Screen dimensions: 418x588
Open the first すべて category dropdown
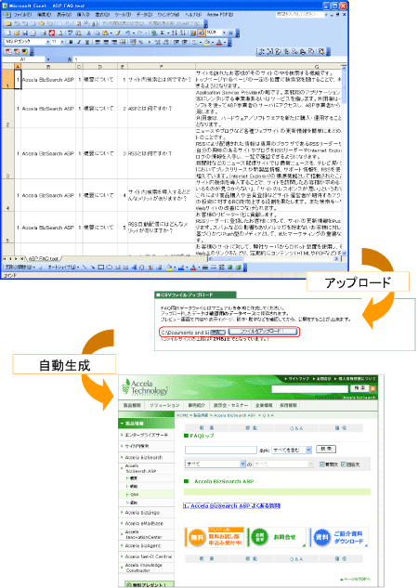(x=216, y=464)
